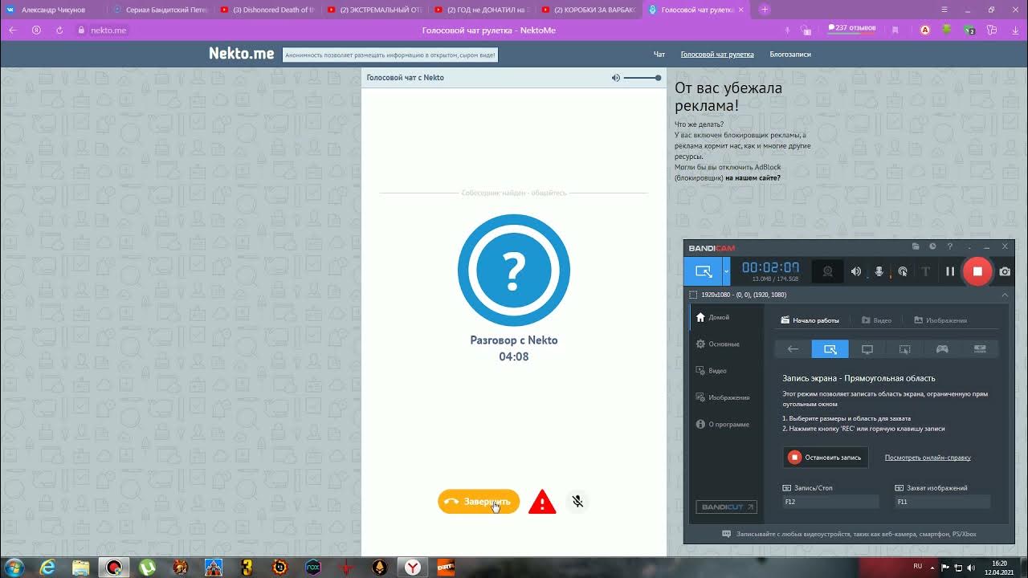The height and width of the screenshot is (578, 1028).
Task: Click Bandicam rectangle recording mode button
Action: [x=704, y=271]
